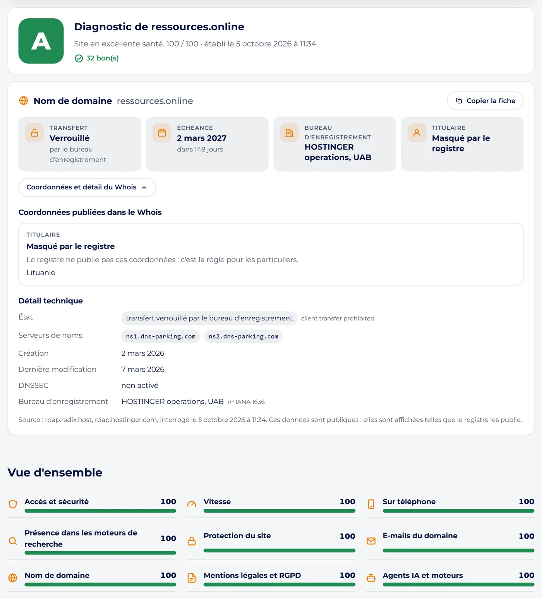
Task: Open the Protection du site category
Action: click(271, 541)
